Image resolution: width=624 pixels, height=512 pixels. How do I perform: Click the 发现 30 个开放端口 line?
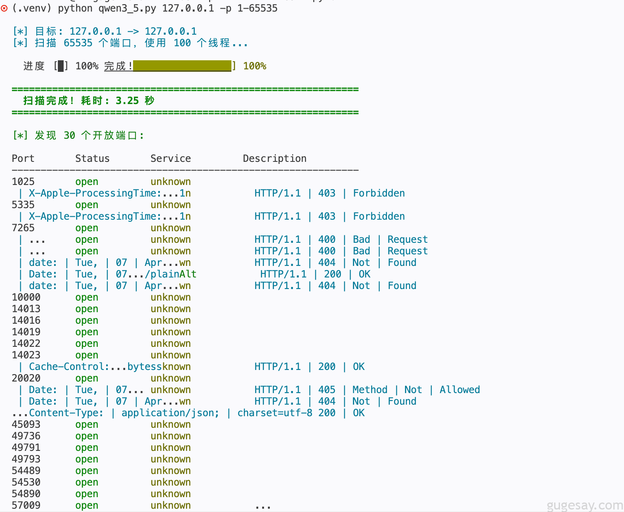coord(79,135)
